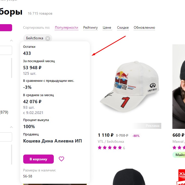This screenshot has width=185, height=185.
Task: Sort products by Скидке
Action: tap(123, 28)
